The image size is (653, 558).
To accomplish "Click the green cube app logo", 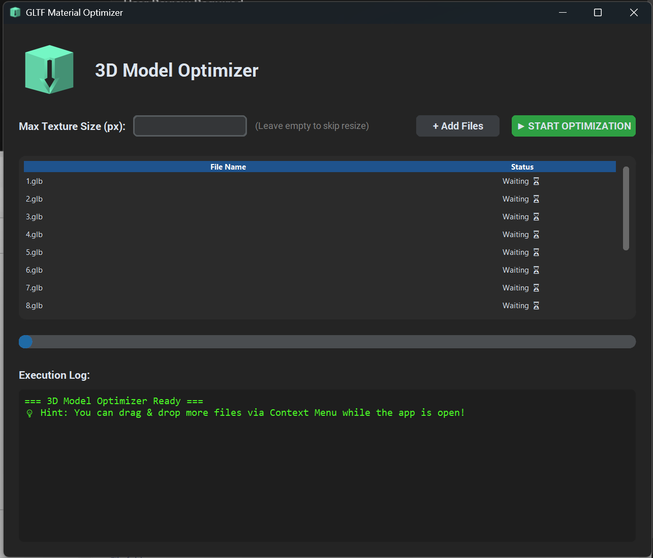I will [49, 70].
